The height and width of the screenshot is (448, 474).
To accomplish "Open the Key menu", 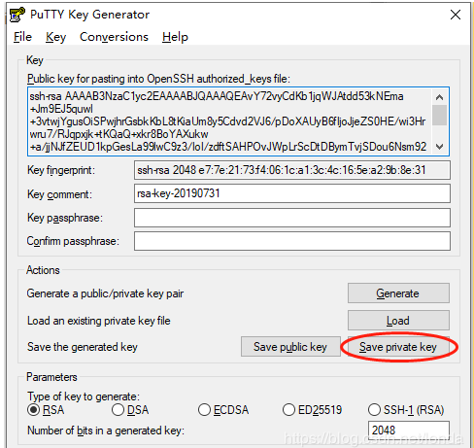I will point(55,37).
